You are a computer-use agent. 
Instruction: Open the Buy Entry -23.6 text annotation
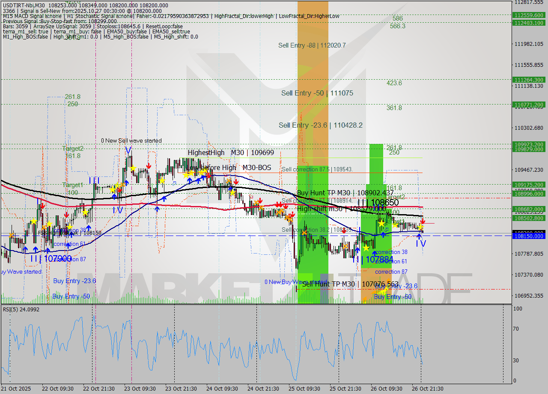point(74,281)
